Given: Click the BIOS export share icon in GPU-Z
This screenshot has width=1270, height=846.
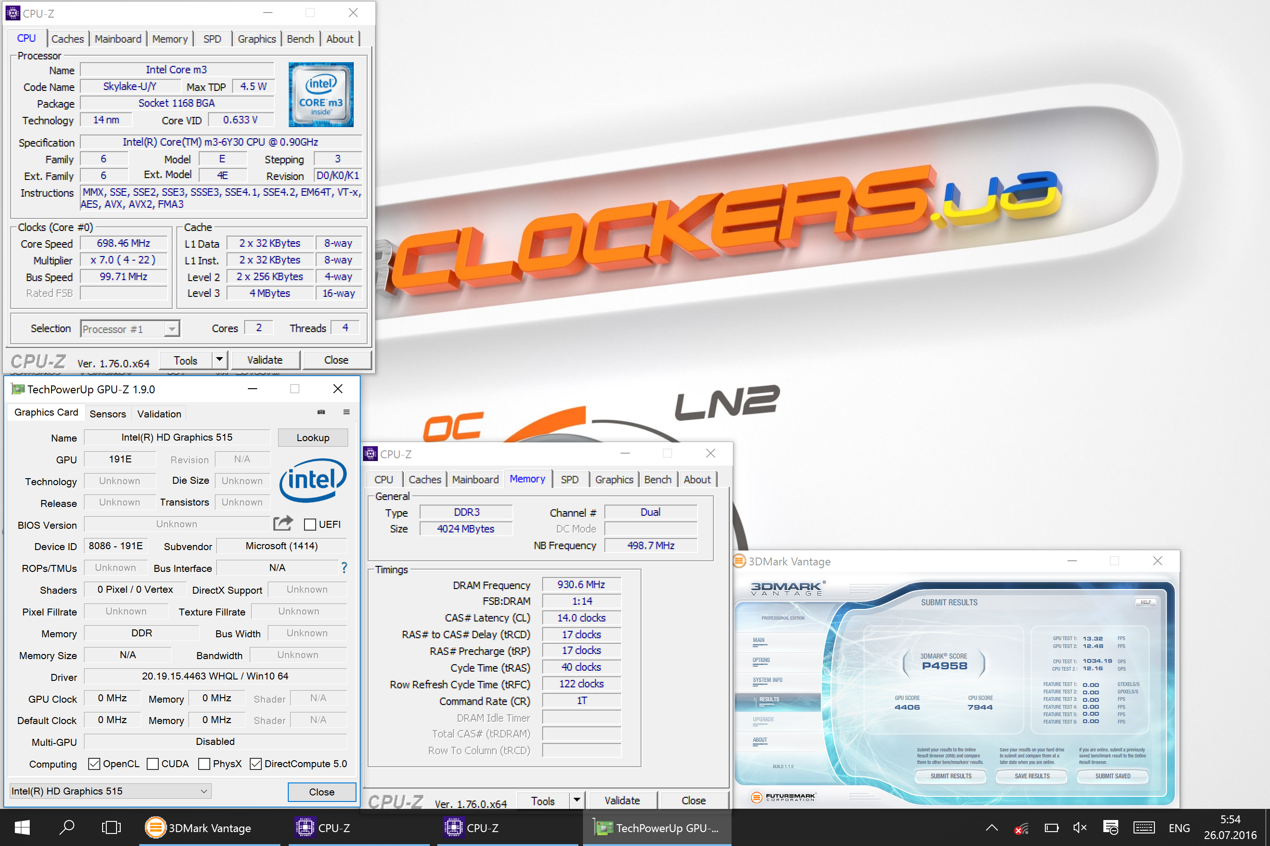Looking at the screenshot, I should pos(283,523).
